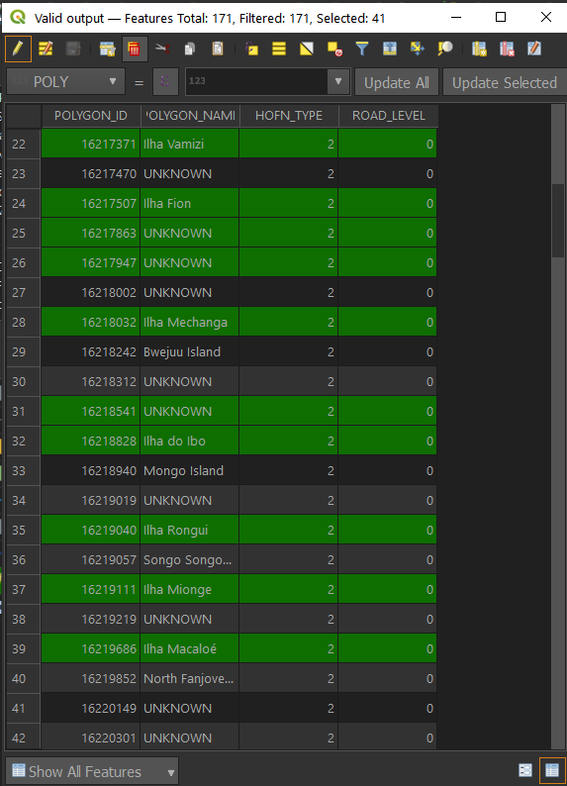
Task: Open the field calculator icon
Action: click(x=534, y=49)
